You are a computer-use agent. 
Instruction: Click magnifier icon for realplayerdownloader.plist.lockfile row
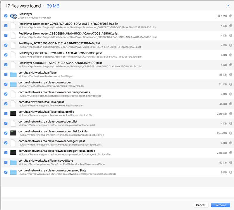231,133
